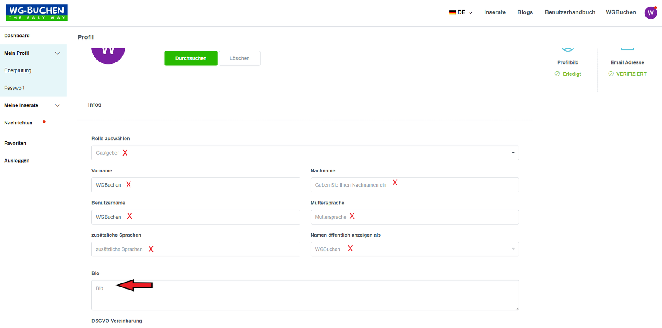The width and height of the screenshot is (662, 328).
Task: Open the Inserate page
Action: click(x=495, y=12)
